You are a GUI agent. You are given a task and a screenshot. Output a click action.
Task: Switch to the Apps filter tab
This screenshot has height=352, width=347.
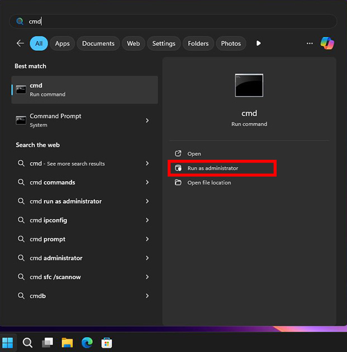tap(63, 44)
